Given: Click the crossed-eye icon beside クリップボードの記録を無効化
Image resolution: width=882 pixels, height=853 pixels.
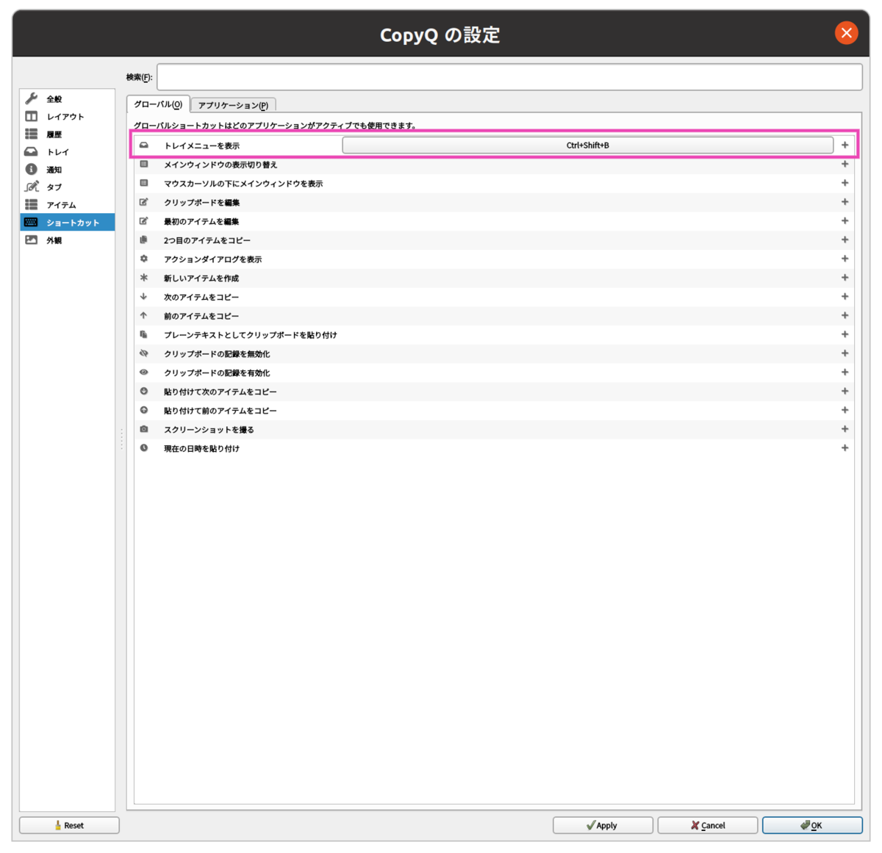Looking at the screenshot, I should 144,353.
